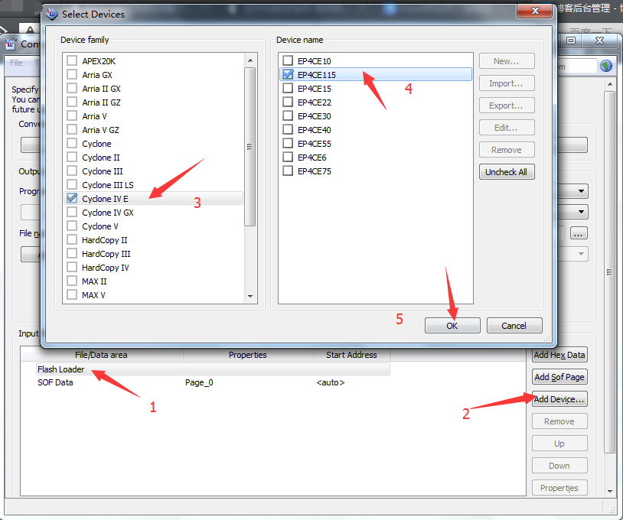The image size is (623, 520).
Task: Check the Cyclone IV GX family
Action: [x=72, y=213]
